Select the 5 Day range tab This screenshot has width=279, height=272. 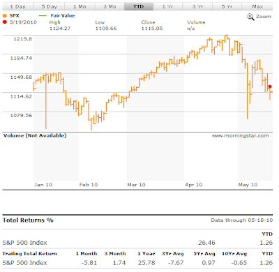pyautogui.click(x=49, y=6)
